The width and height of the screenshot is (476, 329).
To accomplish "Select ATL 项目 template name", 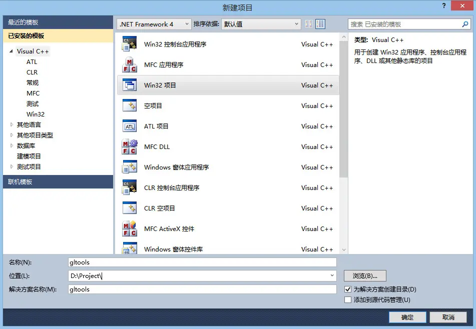I will [x=156, y=126].
